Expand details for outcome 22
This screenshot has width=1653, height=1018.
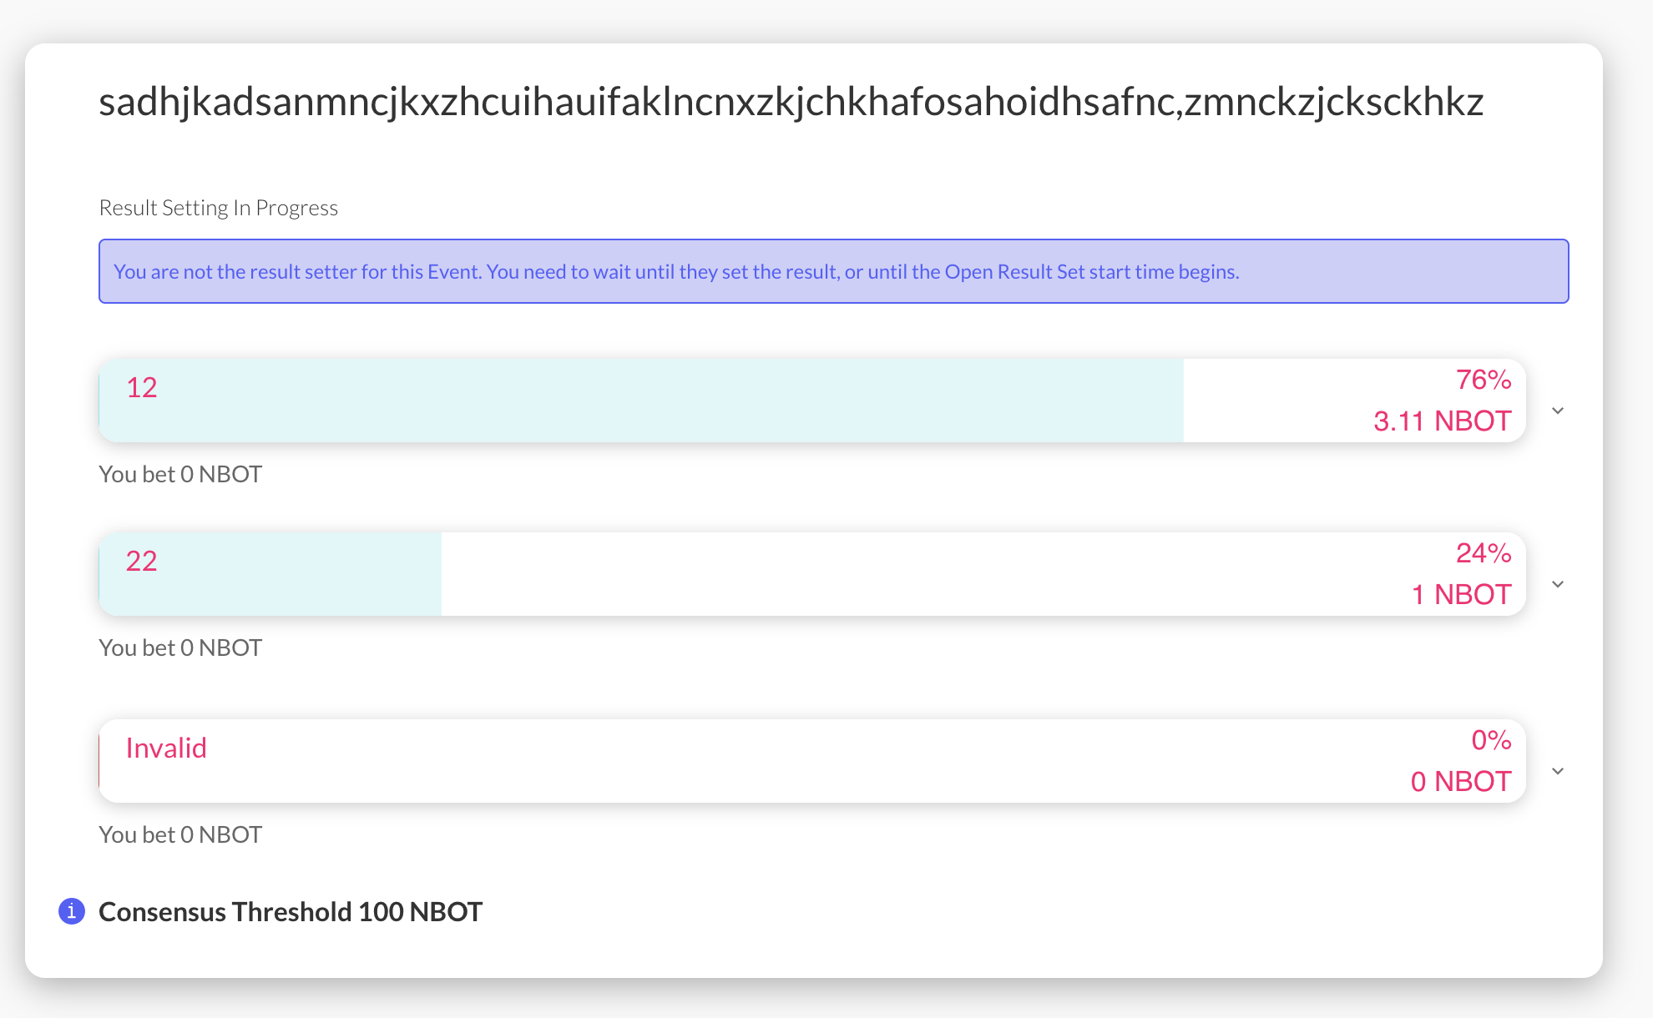[1558, 583]
